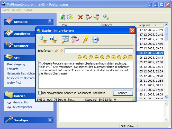Click the star icon next to Empfänger

(x=61, y=51)
